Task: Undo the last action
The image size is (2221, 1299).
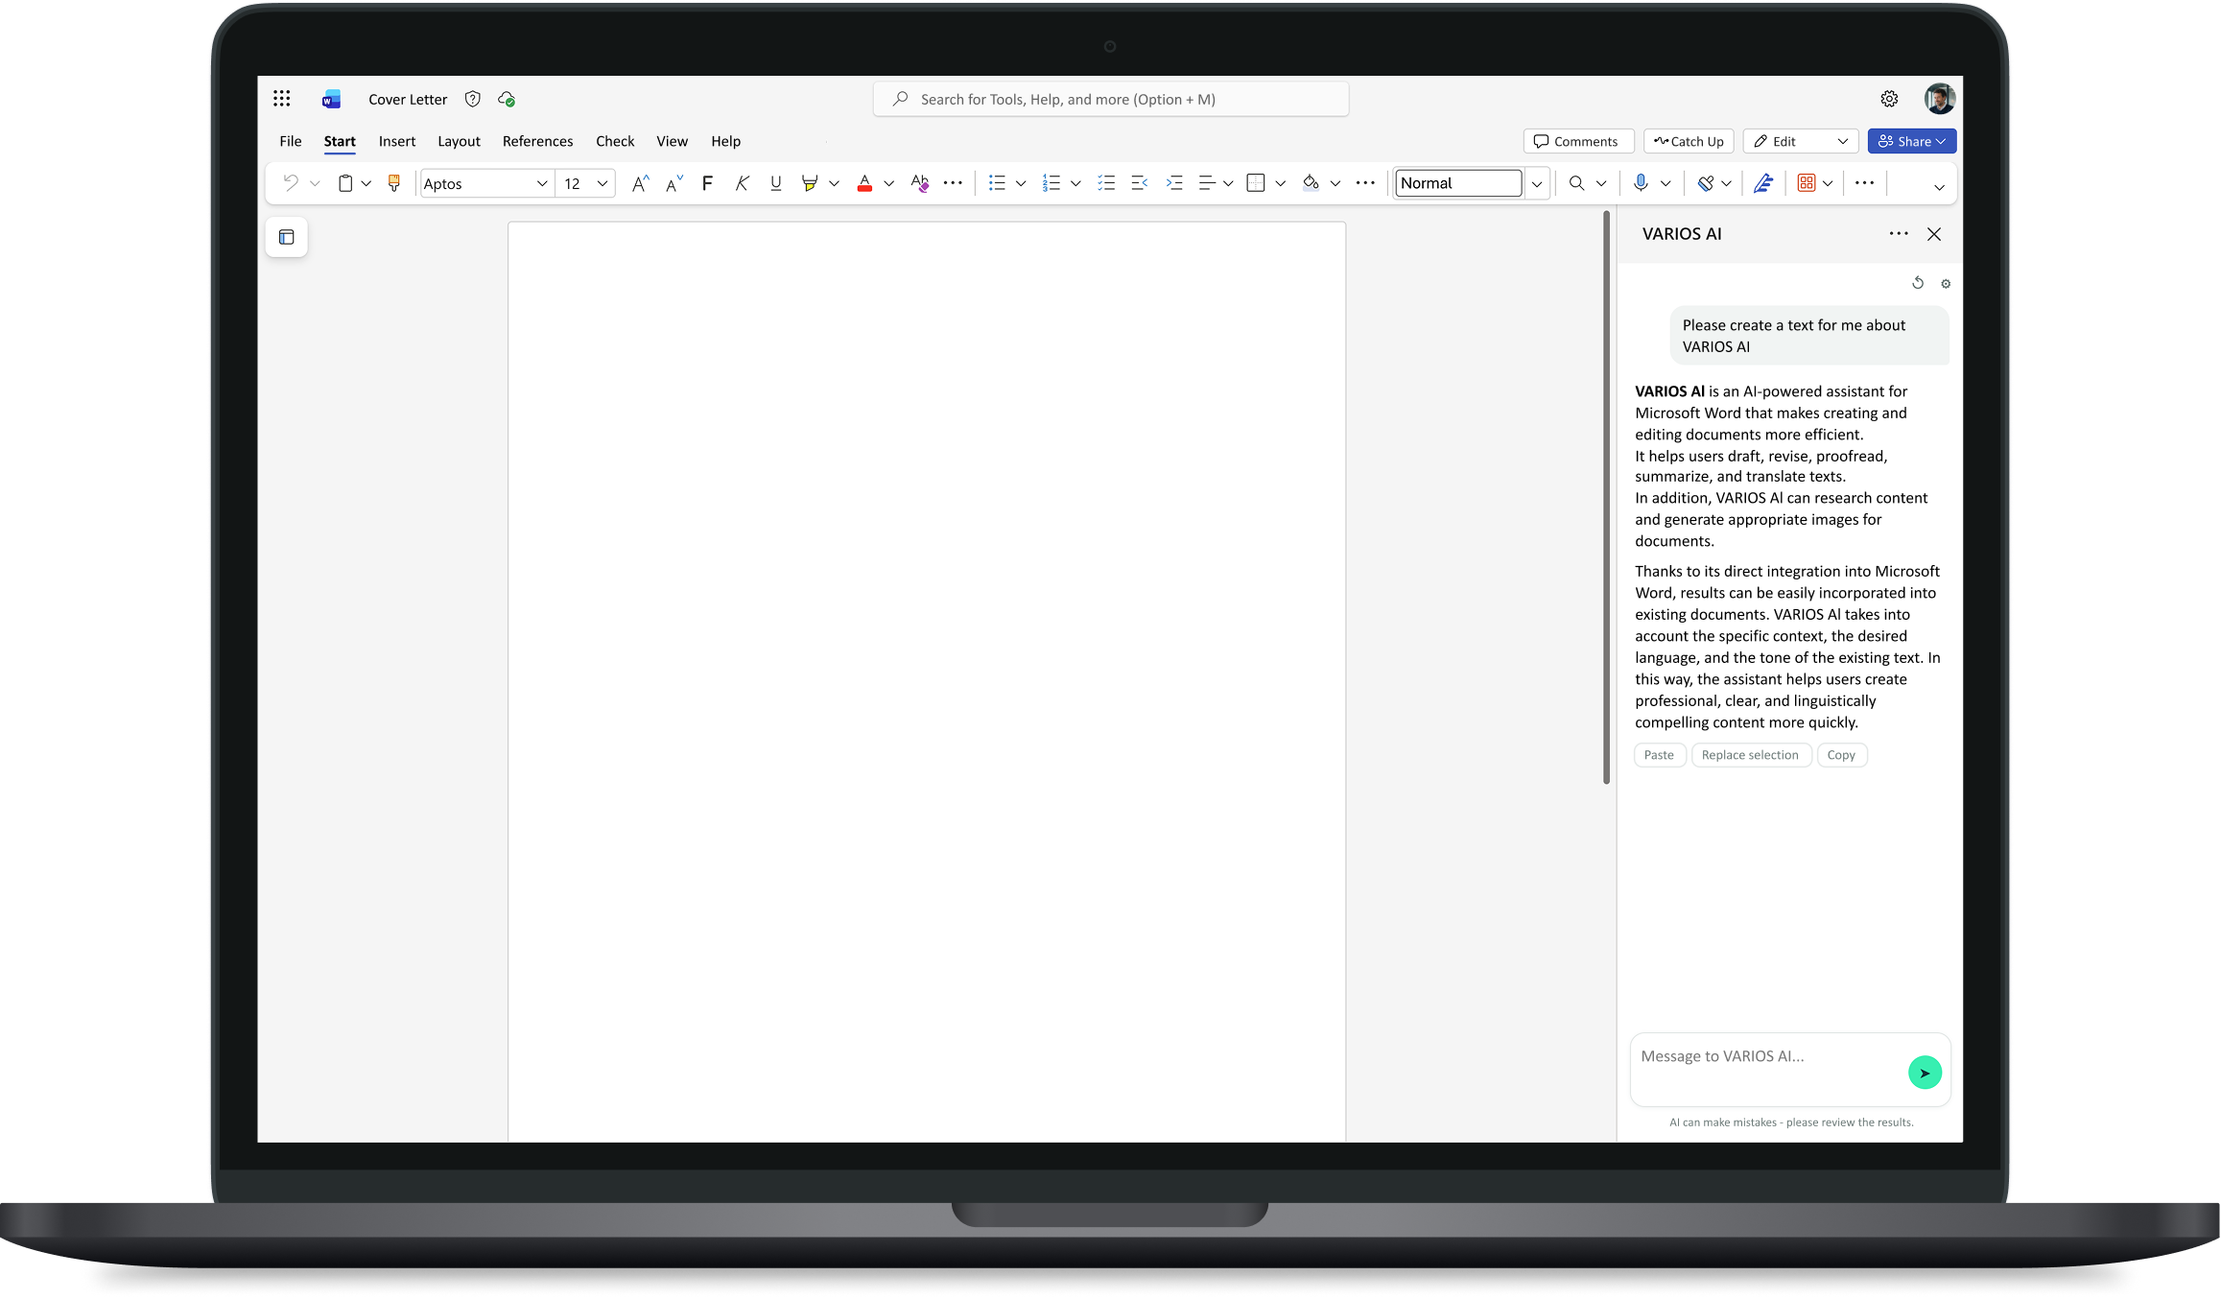Action: pos(291,182)
